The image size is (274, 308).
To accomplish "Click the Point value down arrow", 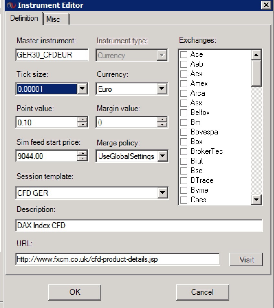I will point(83,125).
